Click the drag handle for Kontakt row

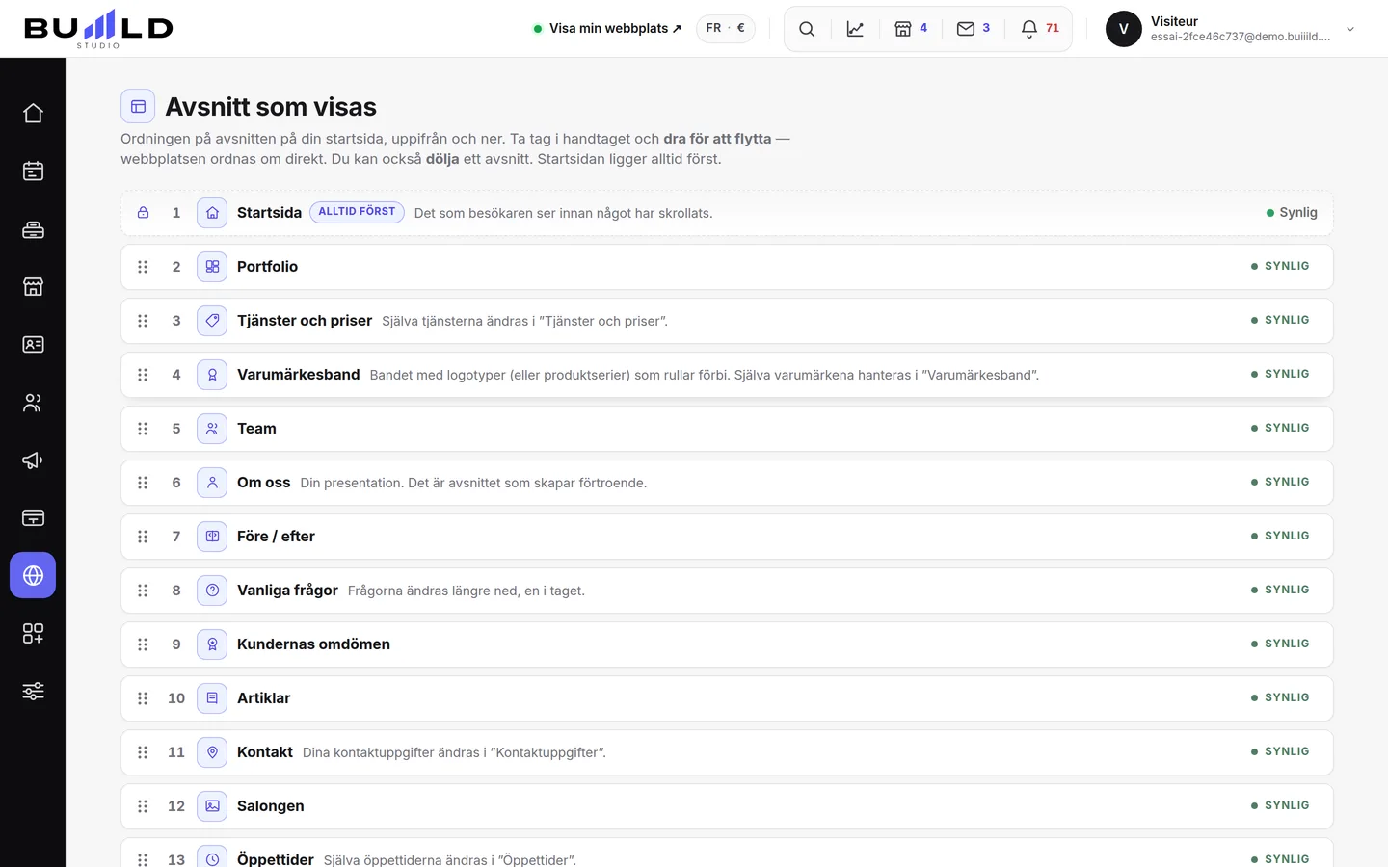point(143,752)
